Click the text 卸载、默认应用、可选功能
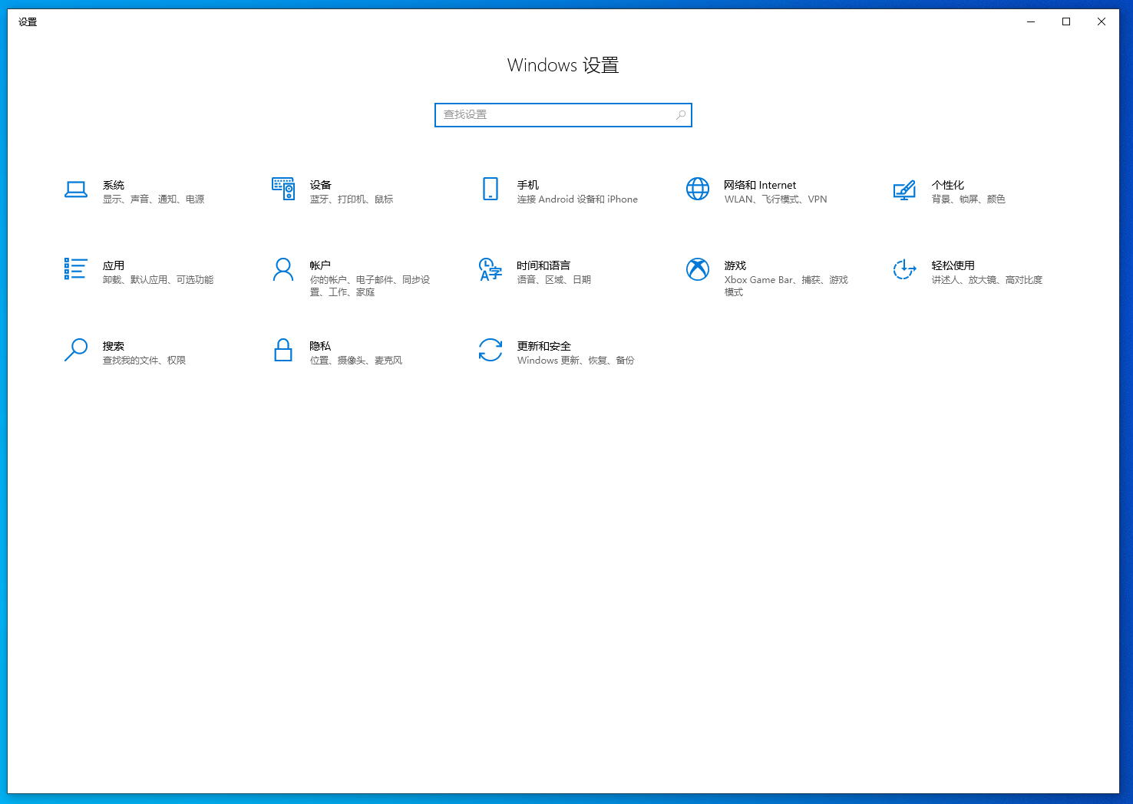This screenshot has height=804, width=1133. point(158,280)
